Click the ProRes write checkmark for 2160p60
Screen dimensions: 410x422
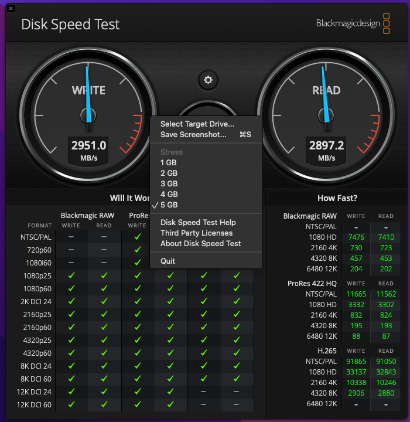click(138, 327)
